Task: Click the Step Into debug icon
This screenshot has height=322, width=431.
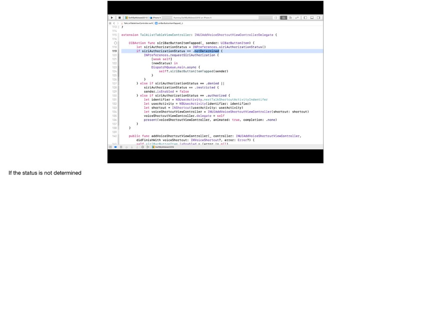Action: [132, 147]
